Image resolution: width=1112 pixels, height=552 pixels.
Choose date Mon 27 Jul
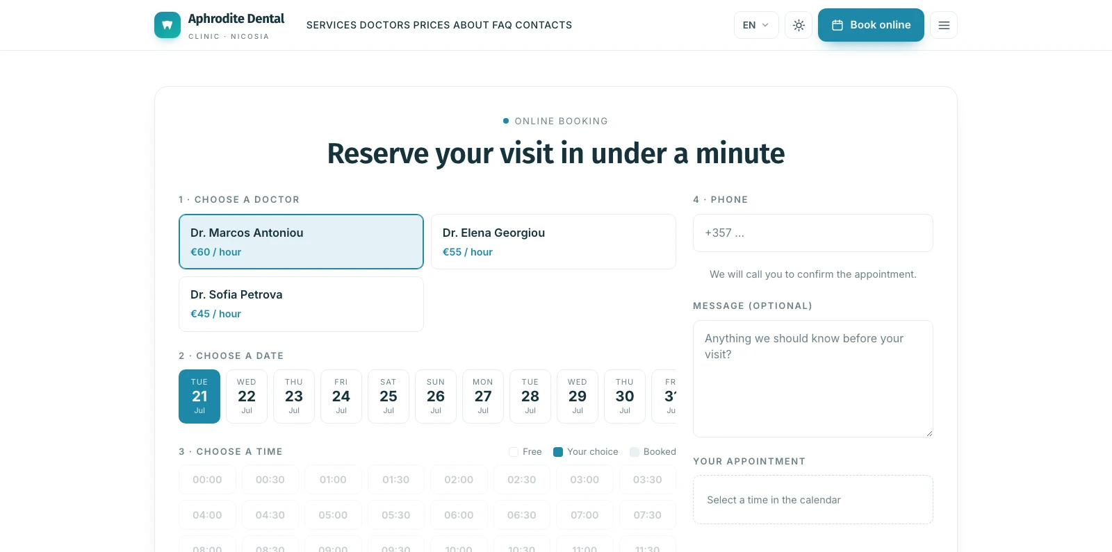pos(483,396)
